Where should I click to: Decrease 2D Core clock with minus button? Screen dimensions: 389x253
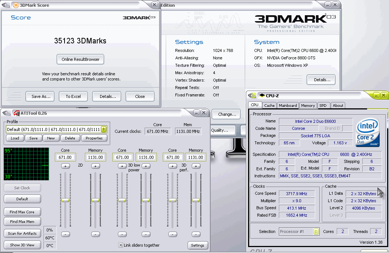coord(66,234)
